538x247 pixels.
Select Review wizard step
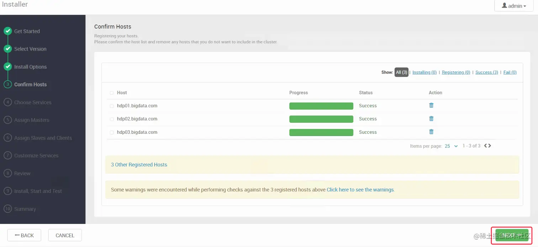(x=22, y=174)
